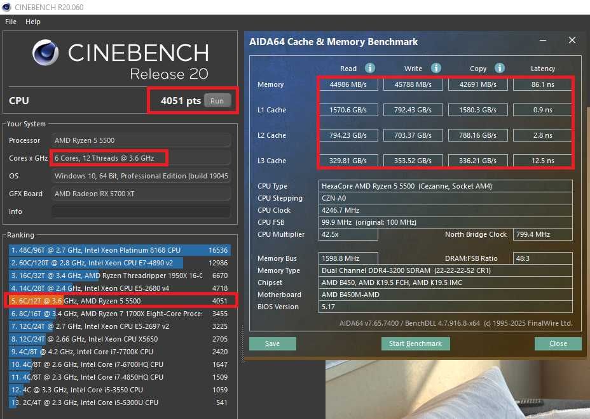Screen dimensions: 590x419
Task: Click L2 Cache Copy value 788.16 GB/s
Action: tap(478, 135)
